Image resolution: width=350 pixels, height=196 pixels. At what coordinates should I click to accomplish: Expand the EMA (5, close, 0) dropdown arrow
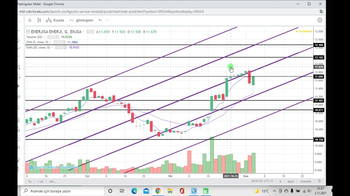point(51,42)
